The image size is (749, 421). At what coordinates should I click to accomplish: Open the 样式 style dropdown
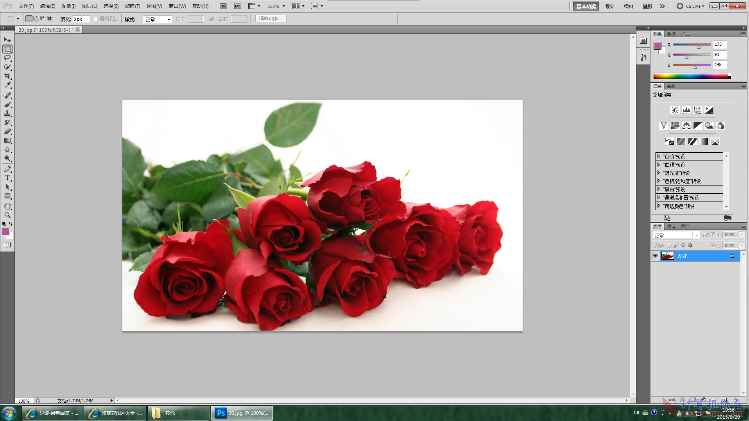click(158, 19)
